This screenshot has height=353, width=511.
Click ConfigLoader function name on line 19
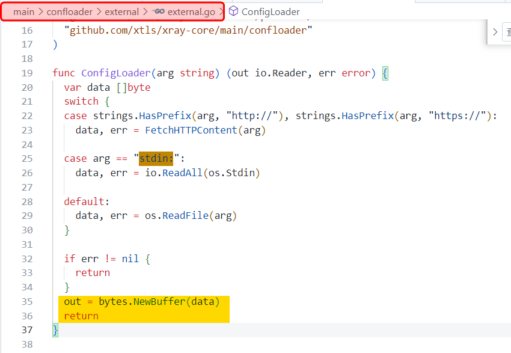click(115, 73)
